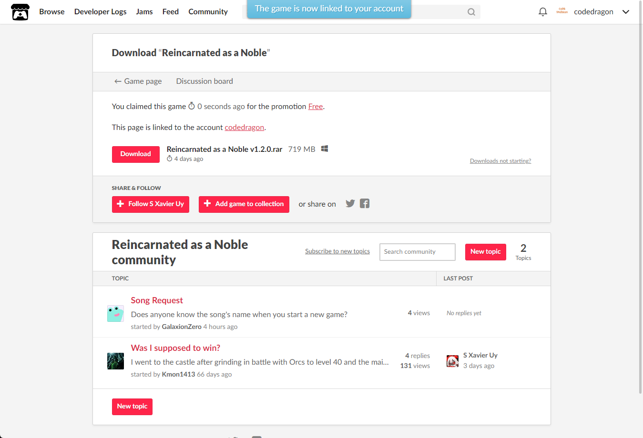Dismiss the game linked notification banner

(329, 9)
